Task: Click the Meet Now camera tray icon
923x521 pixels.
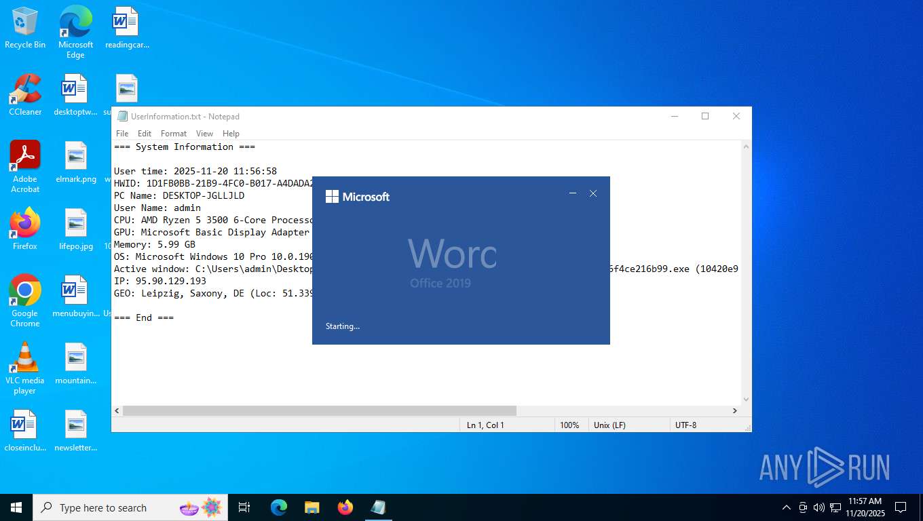Action: click(x=803, y=507)
